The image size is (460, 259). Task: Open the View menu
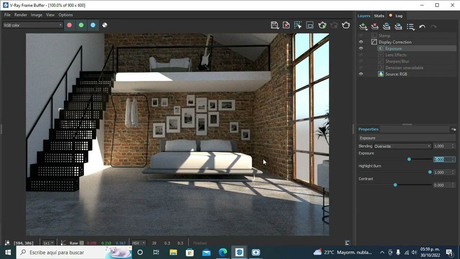pos(50,15)
